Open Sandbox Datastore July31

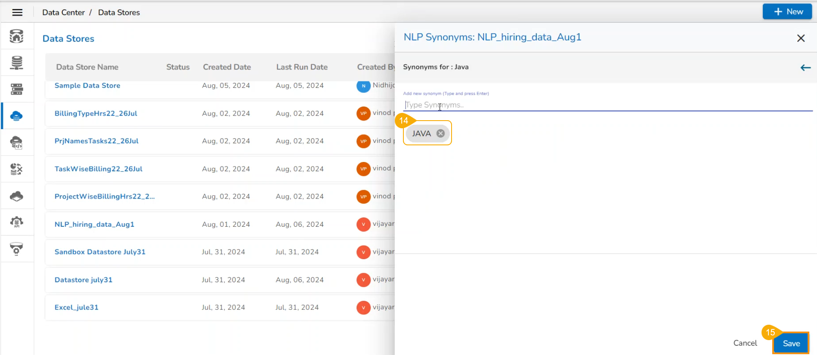100,252
